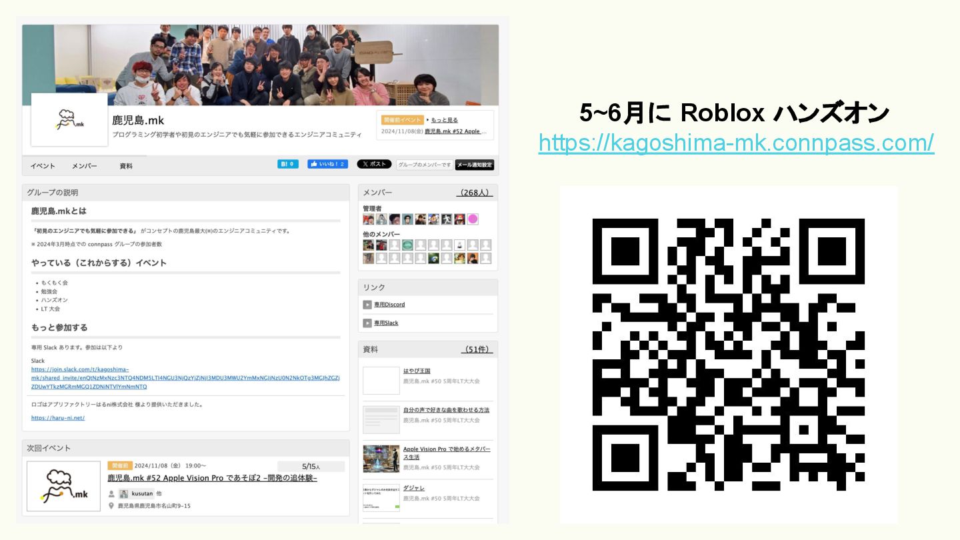The height and width of the screenshot is (540, 960).
Task: Click the 2024/11/08（金） 19:00〜 event date
Action: pyautogui.click(x=170, y=465)
